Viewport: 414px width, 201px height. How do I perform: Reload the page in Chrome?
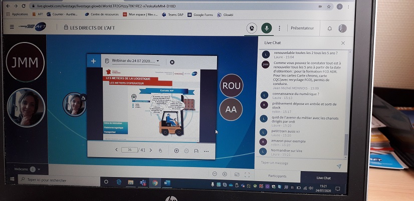[x=24, y=6]
